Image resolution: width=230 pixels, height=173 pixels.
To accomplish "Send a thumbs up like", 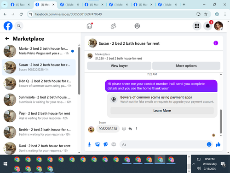I will (x=218, y=144).
